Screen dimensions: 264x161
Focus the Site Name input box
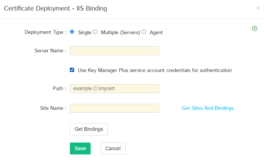click(x=114, y=108)
